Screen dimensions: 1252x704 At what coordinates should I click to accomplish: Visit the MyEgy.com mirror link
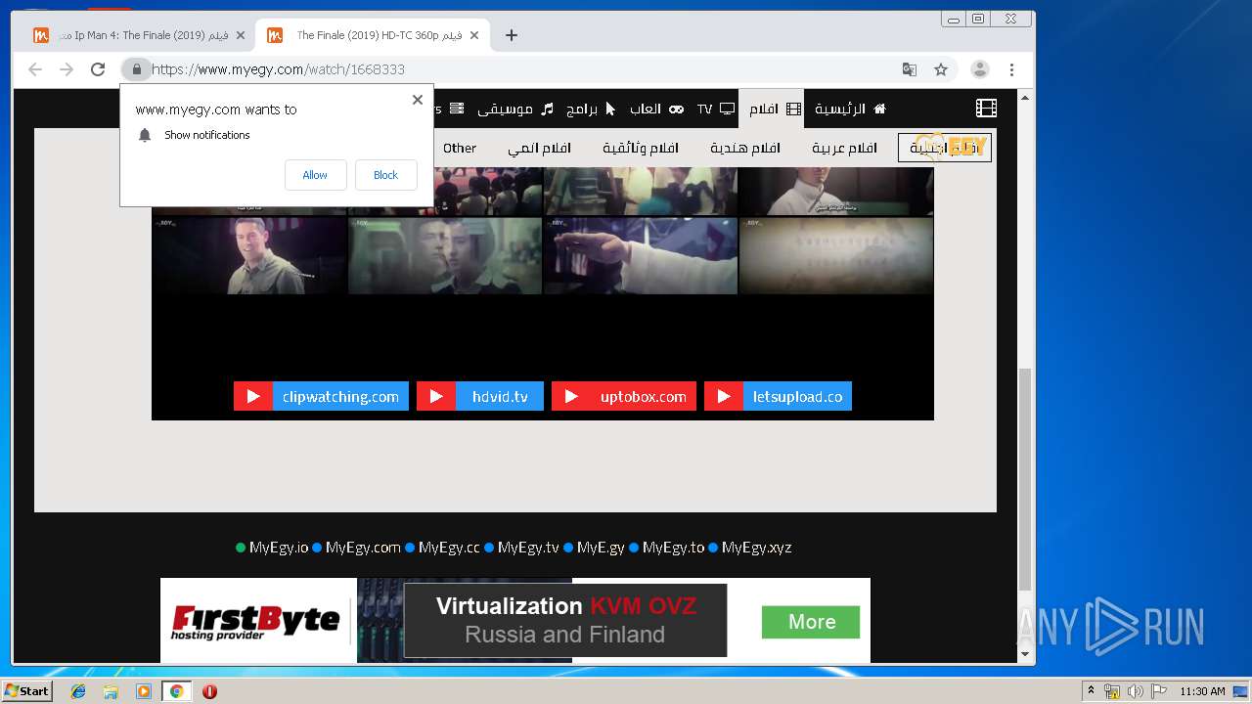pos(363,548)
